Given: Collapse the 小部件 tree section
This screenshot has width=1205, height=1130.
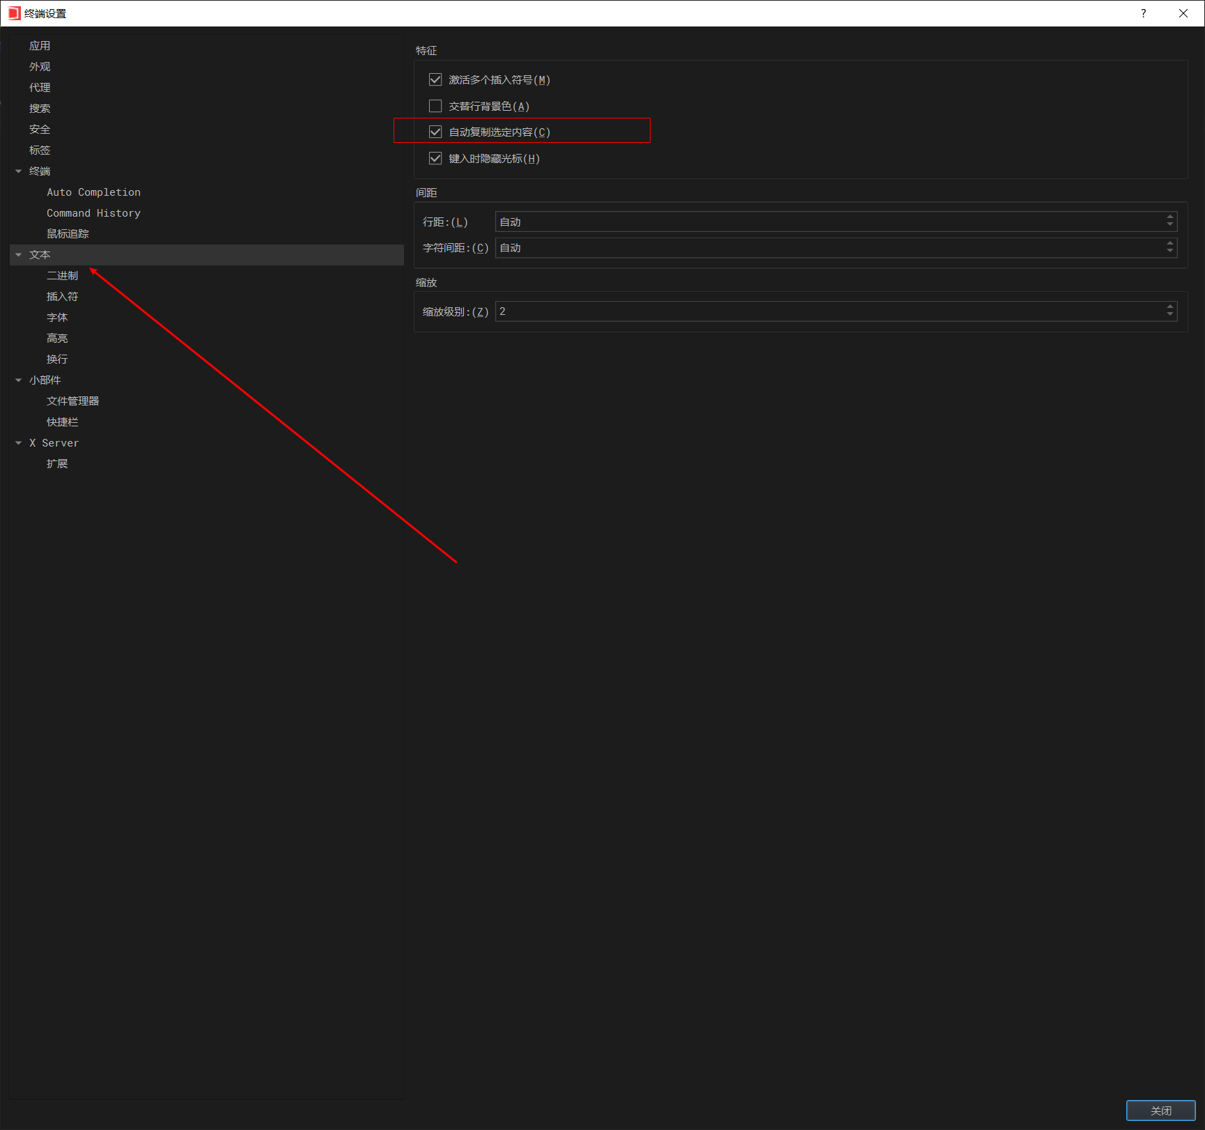Looking at the screenshot, I should [x=19, y=380].
